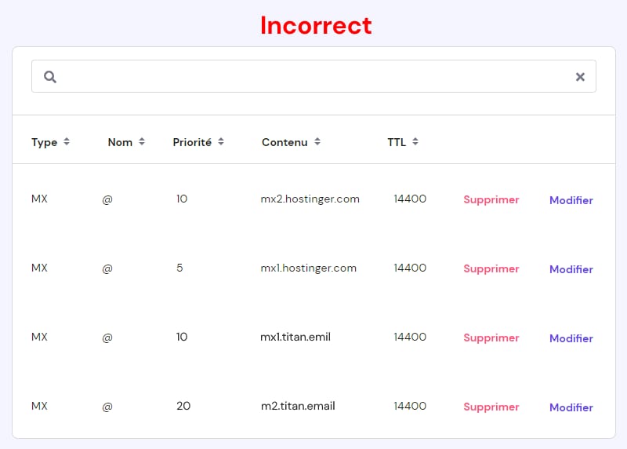Edit the mx1.titan.email record via Modifier
The image size is (627, 449).
pos(571,338)
